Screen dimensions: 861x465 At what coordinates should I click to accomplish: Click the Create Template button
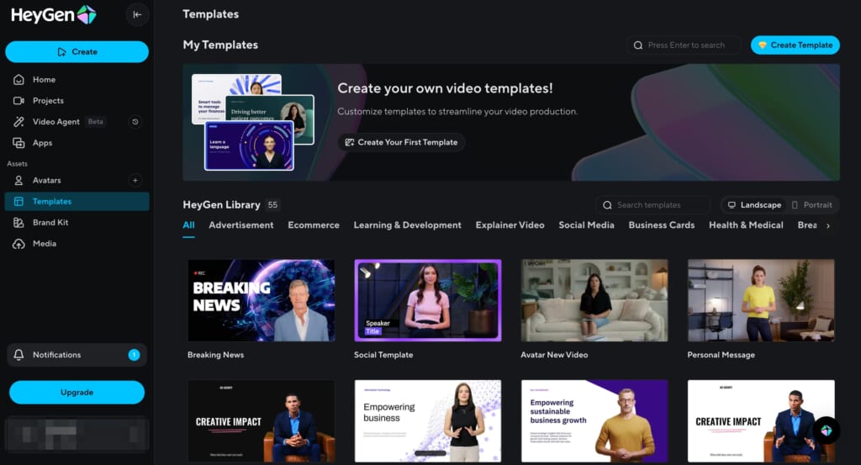click(x=795, y=45)
